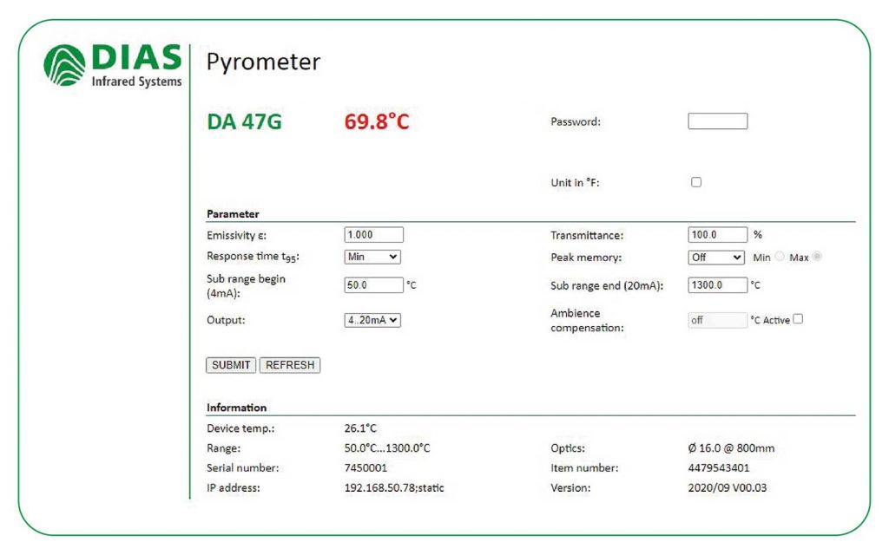The image size is (889, 555).
Task: Click the Sub range end (20mA) field
Action: click(x=719, y=284)
